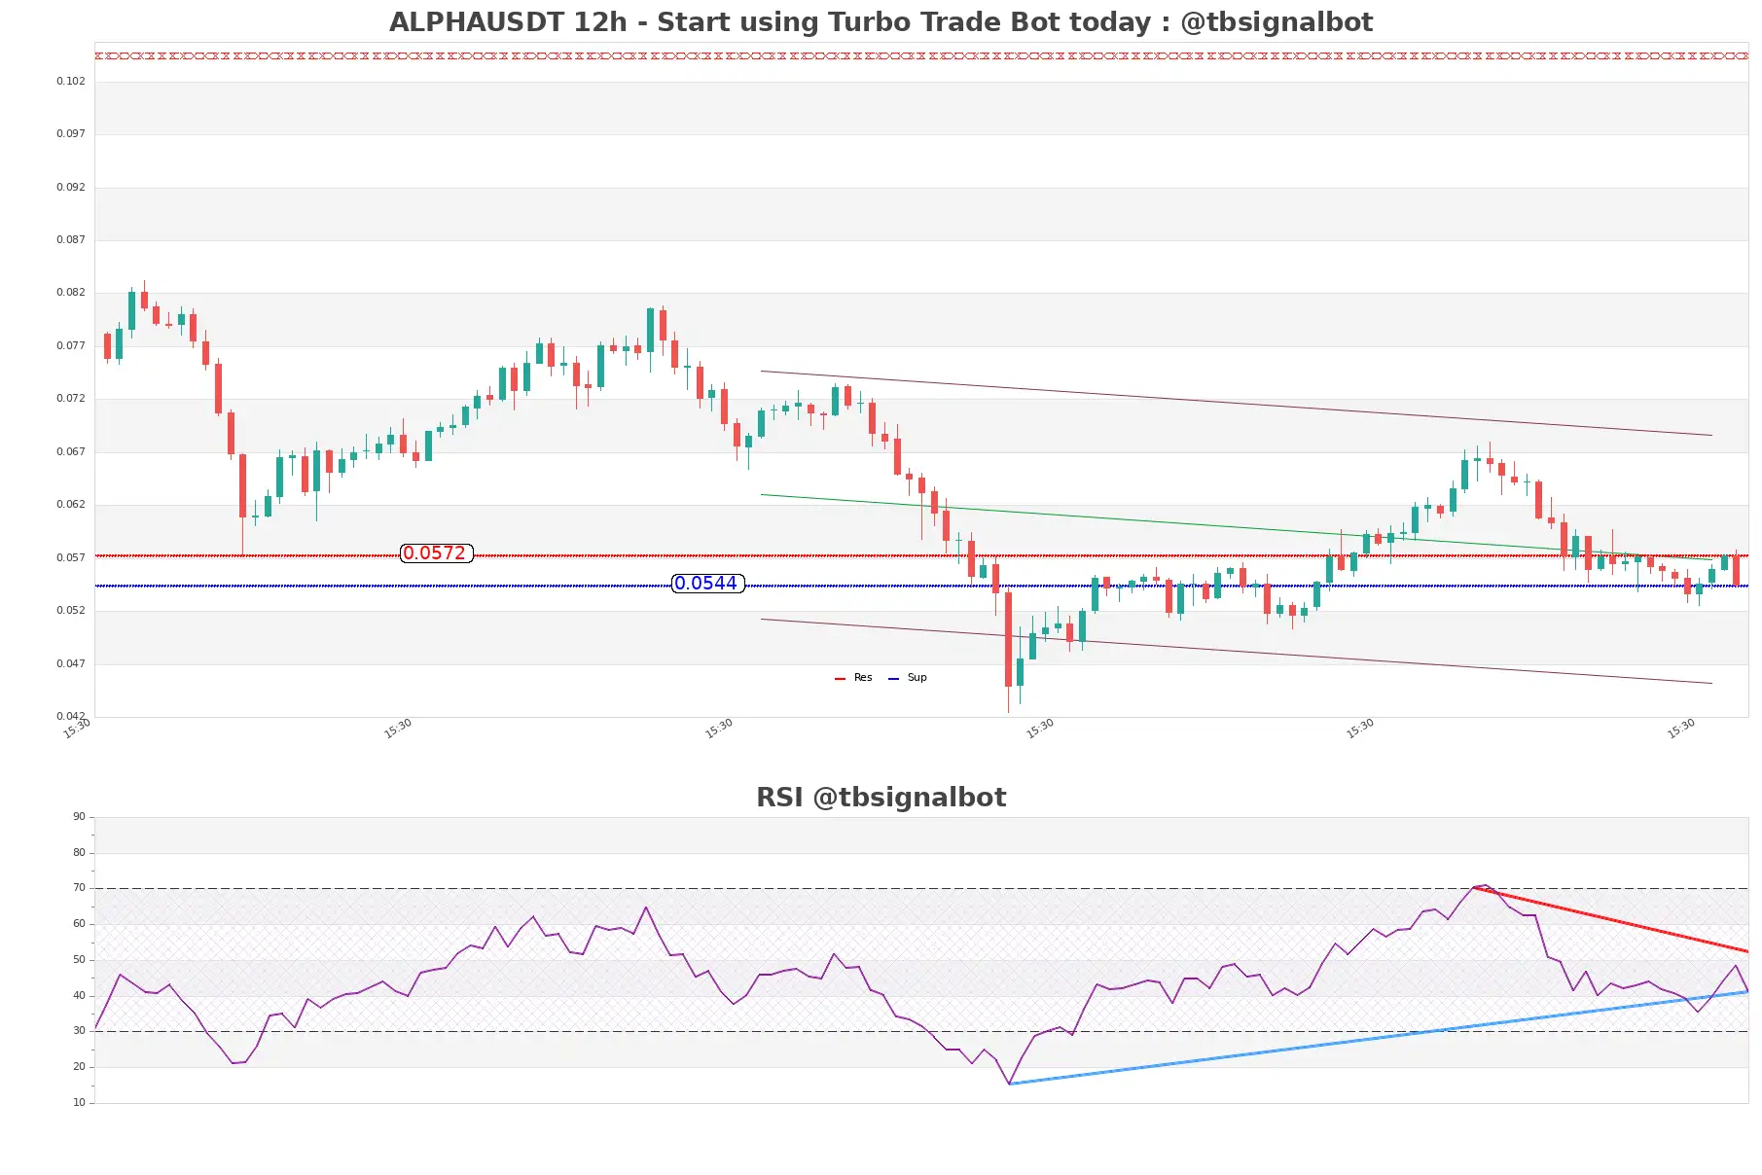Click the ALPHAUSDT 12h chart title
The width and height of the screenshot is (1762, 1175).
pos(881,21)
